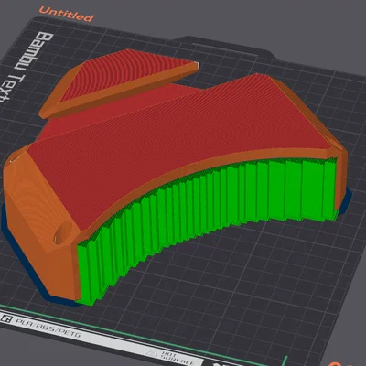
Task: Click the HOT SURFACE text on plate
Action: (177, 359)
